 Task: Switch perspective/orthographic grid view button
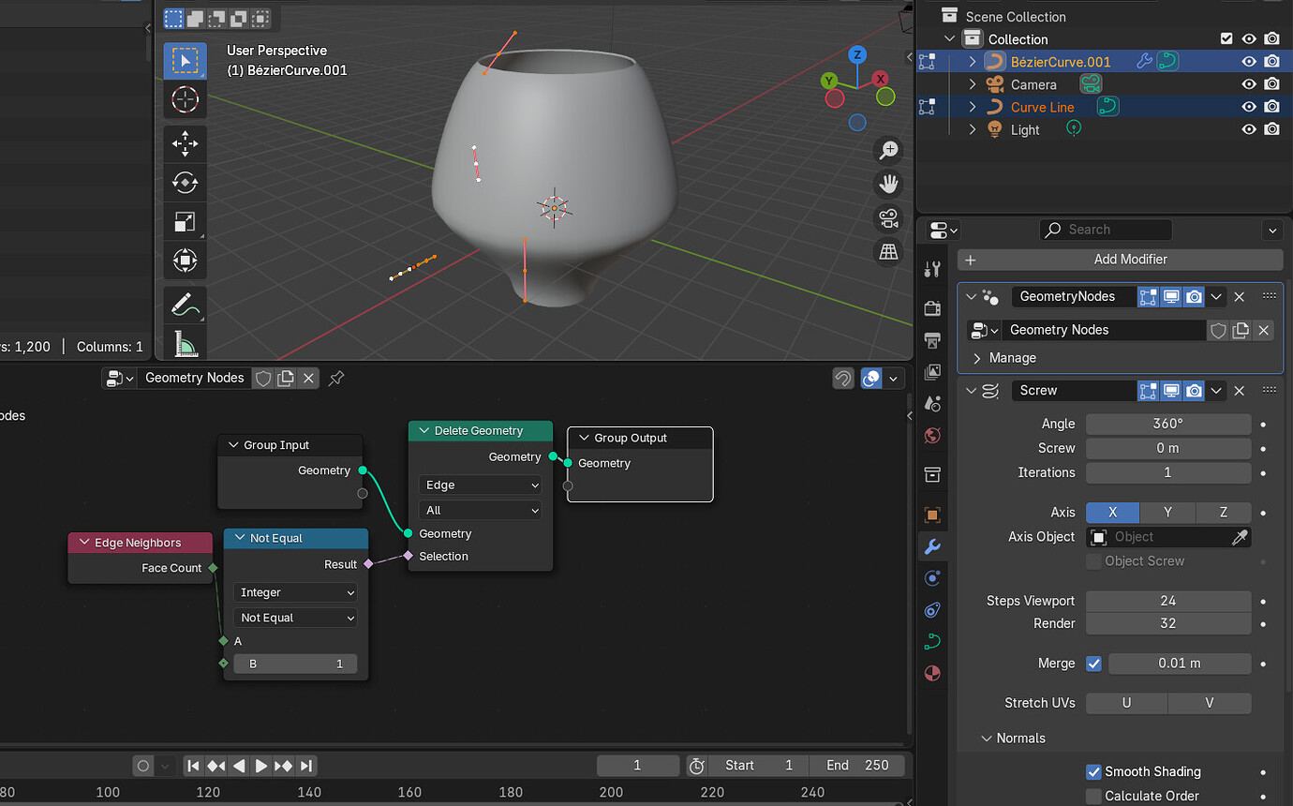pyautogui.click(x=888, y=251)
